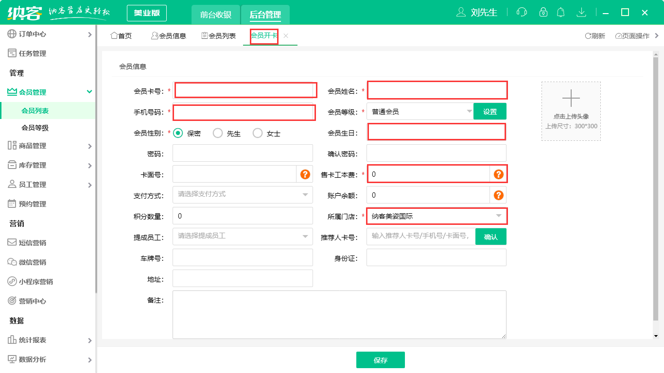Image resolution: width=664 pixels, height=373 pixels.
Task: Click help icon beside 卡面号 field
Action: (305, 174)
